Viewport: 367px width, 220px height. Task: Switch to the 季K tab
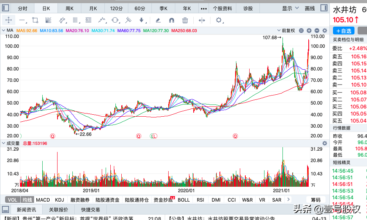(x=164, y=9)
